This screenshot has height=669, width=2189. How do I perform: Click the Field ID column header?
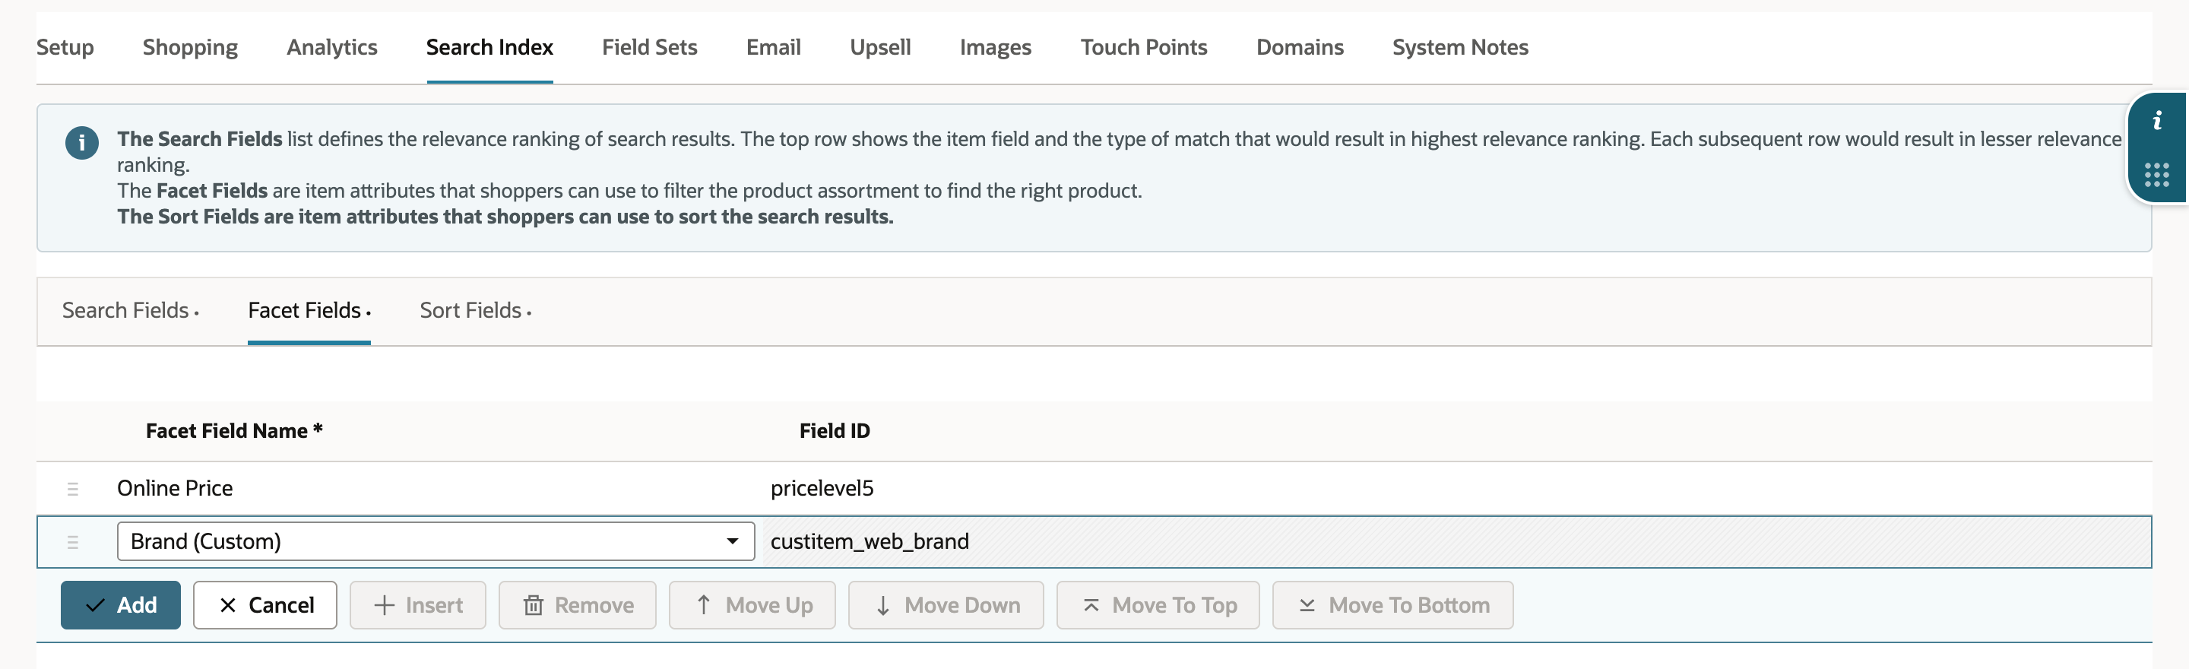click(835, 431)
